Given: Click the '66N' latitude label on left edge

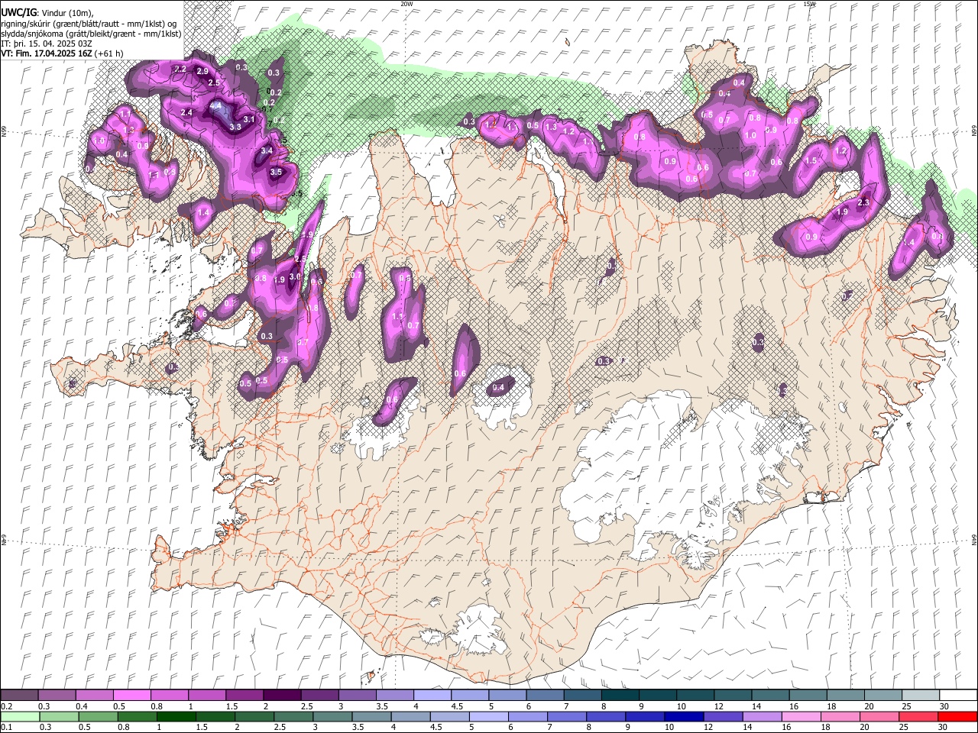Looking at the screenshot, I should pos(4,131).
